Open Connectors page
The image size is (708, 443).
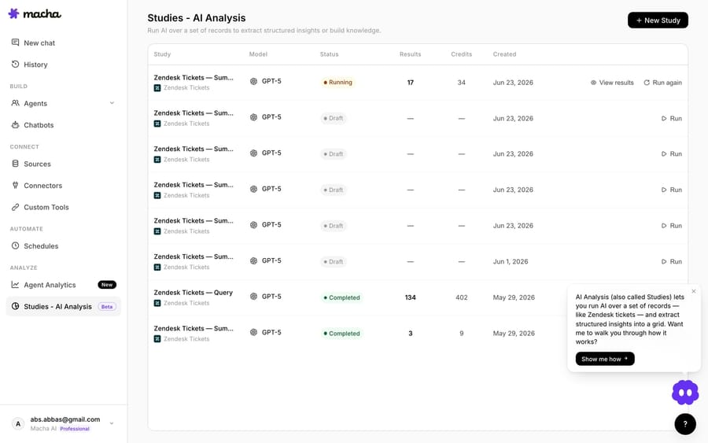pyautogui.click(x=63, y=186)
